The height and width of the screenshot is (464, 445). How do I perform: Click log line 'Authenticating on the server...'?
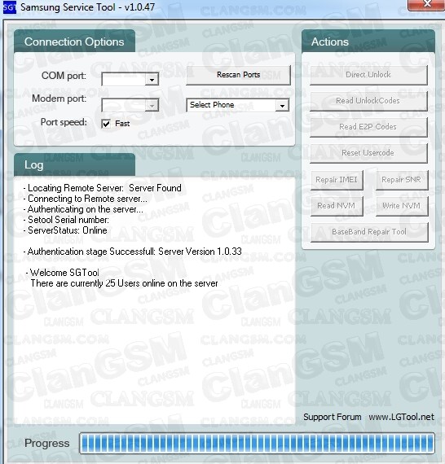point(83,209)
